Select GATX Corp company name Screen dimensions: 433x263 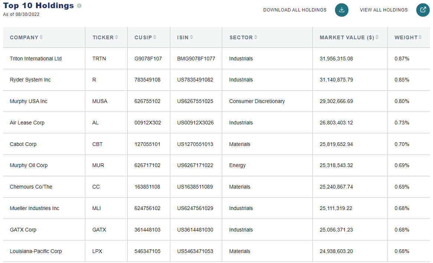23,230
